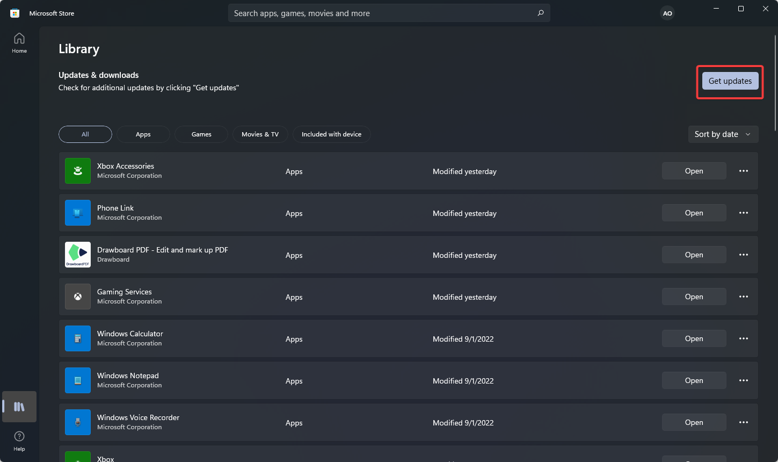Screen dimensions: 778x462
Task: Click the Windows Calculator app icon
Action: 78,338
